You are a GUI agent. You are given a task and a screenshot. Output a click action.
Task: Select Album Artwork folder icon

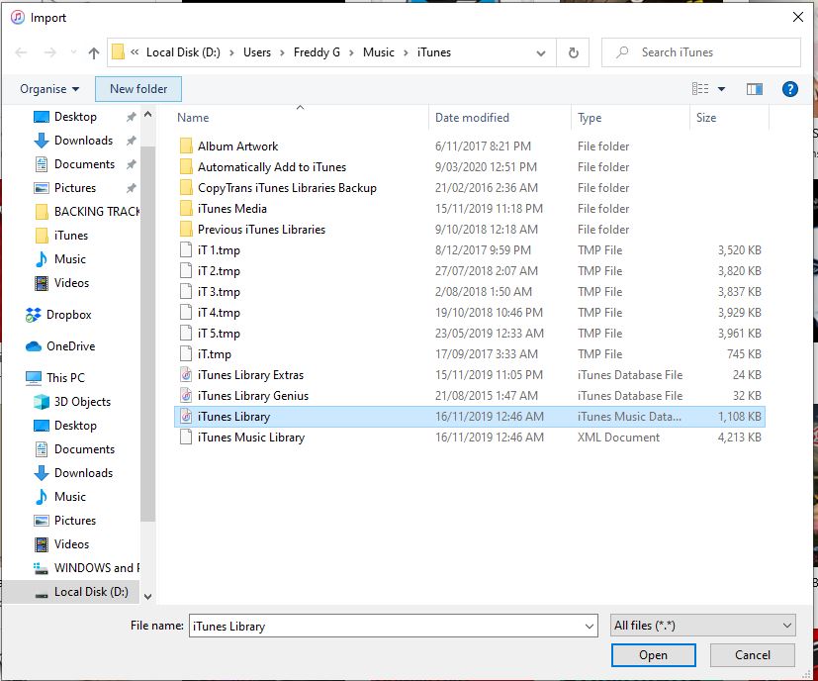186,146
